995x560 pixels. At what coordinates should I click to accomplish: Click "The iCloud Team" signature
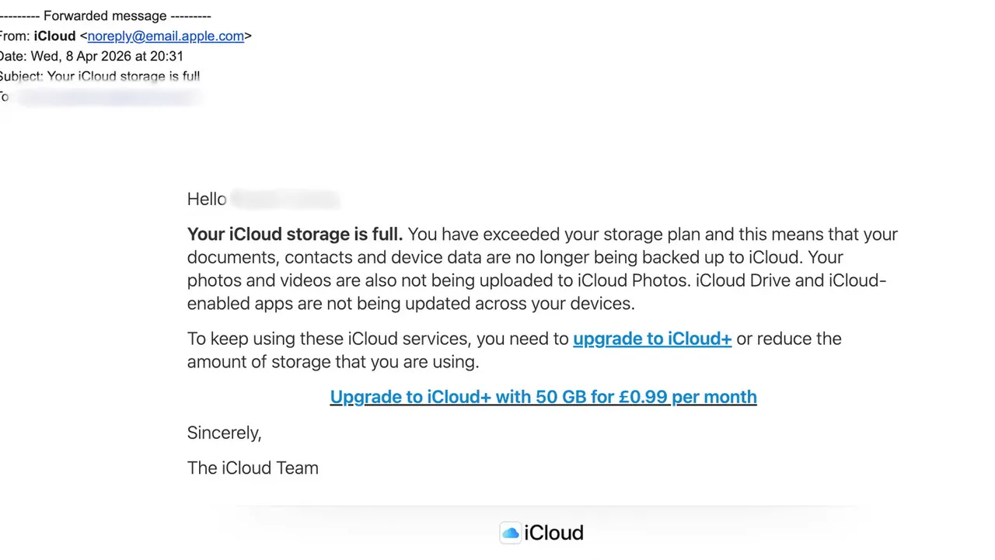click(253, 468)
